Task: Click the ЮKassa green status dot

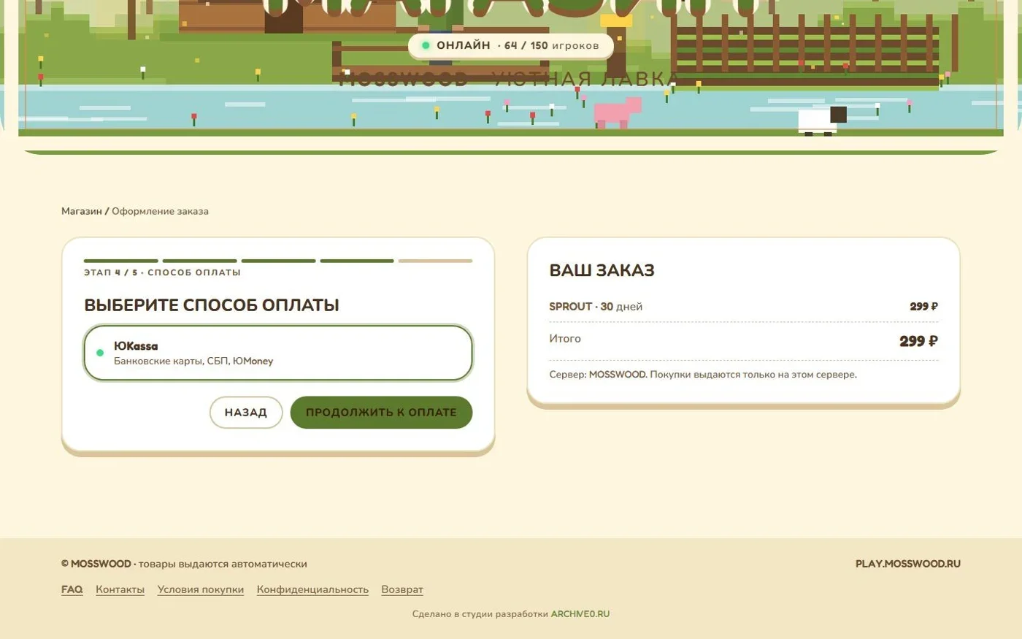Action: point(100,353)
